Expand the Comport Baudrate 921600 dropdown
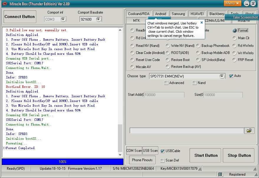This screenshot has width=259, height=178. (98, 19)
